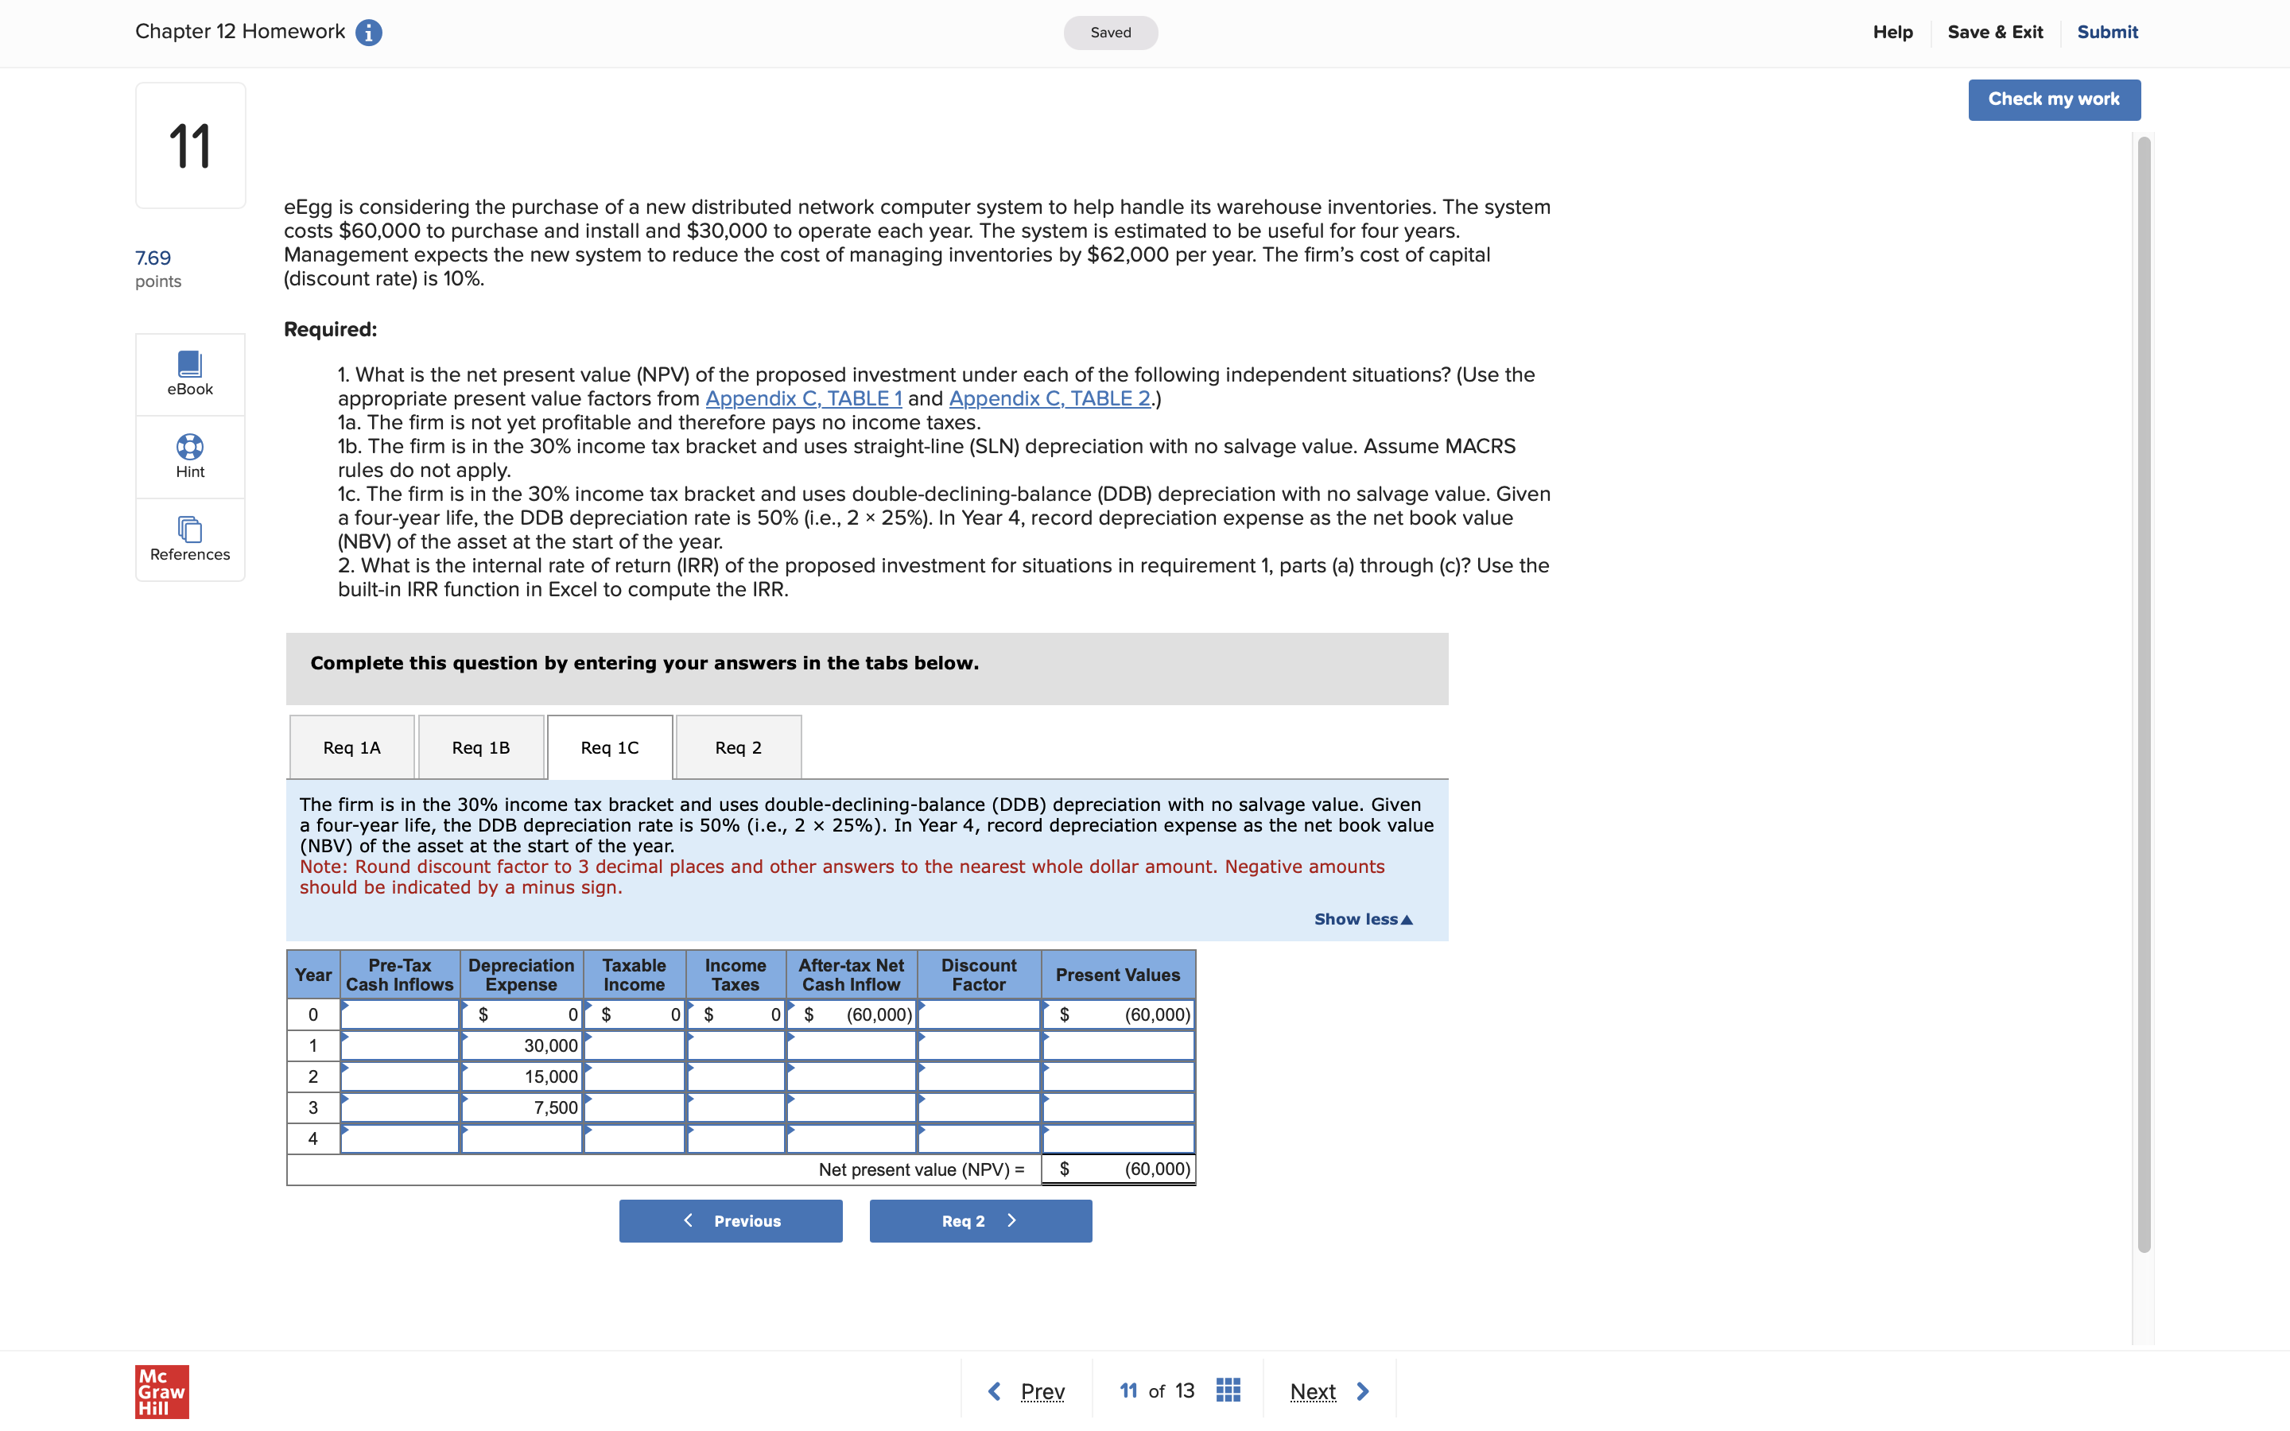The image size is (2290, 1431).
Task: Select Year 0 Discount Factor cell
Action: 979,1014
